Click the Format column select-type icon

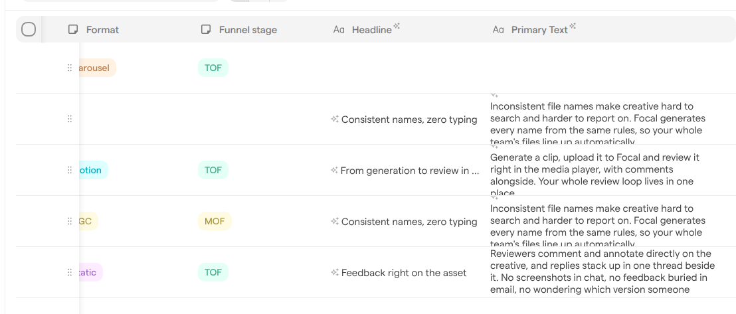click(73, 30)
